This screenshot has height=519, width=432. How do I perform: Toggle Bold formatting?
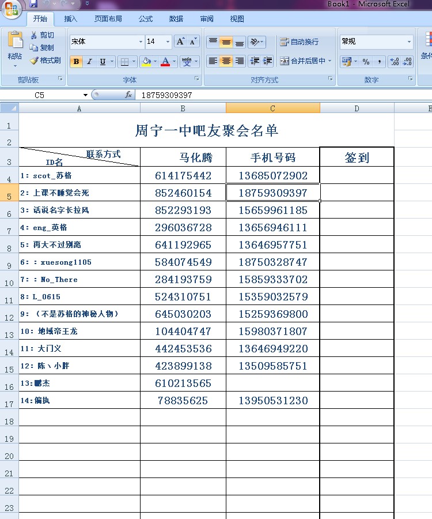pyautogui.click(x=77, y=62)
